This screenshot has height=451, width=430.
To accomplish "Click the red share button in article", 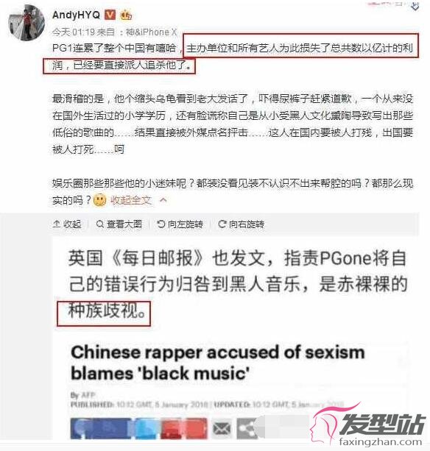I will [184, 429].
